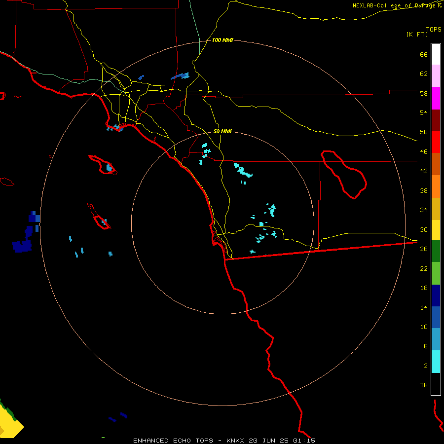Viewport: 444px width, 444px height.
Task: Click the legend value '6'
Action: [426, 346]
